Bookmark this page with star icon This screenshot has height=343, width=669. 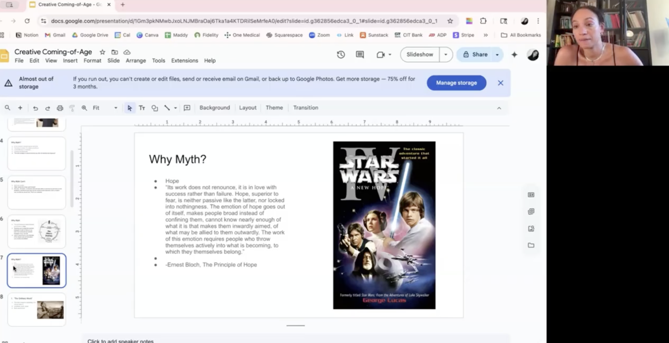point(450,21)
